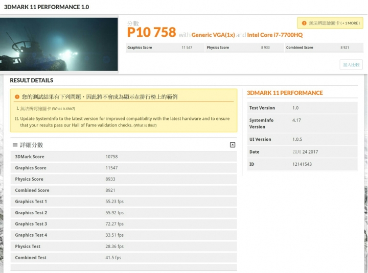Click the Graphics Score row value 11547
The height and width of the screenshot is (273, 368).
tap(111, 168)
